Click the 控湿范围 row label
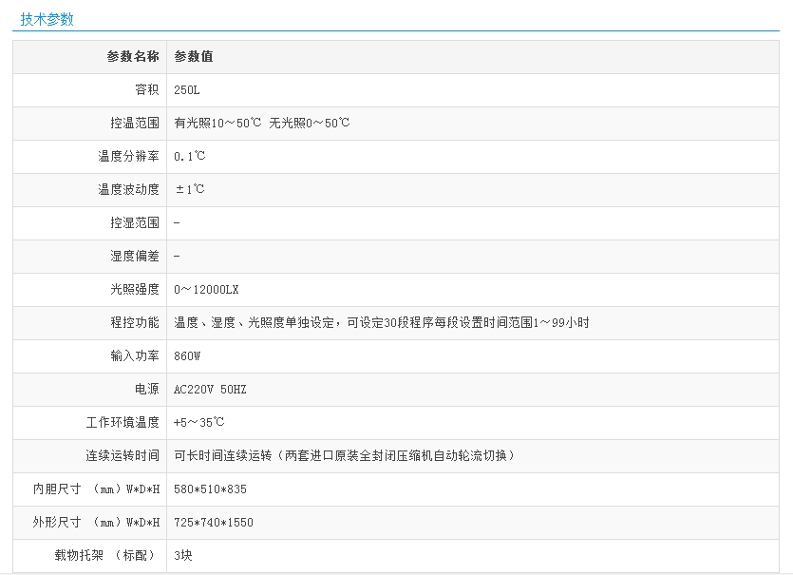This screenshot has width=793, height=575. (x=134, y=223)
